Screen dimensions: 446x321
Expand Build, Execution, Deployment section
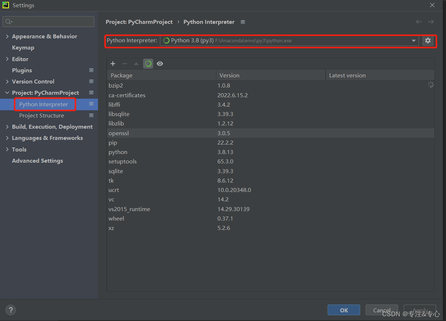coord(7,127)
